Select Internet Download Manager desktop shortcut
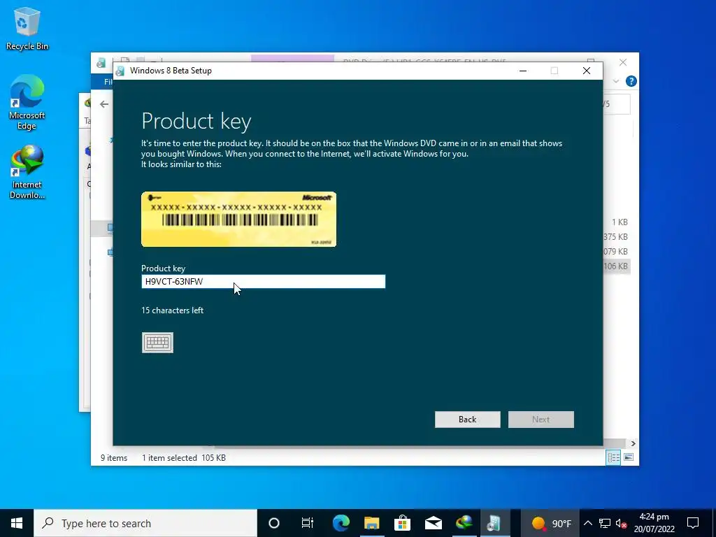716x537 pixels. (x=27, y=172)
